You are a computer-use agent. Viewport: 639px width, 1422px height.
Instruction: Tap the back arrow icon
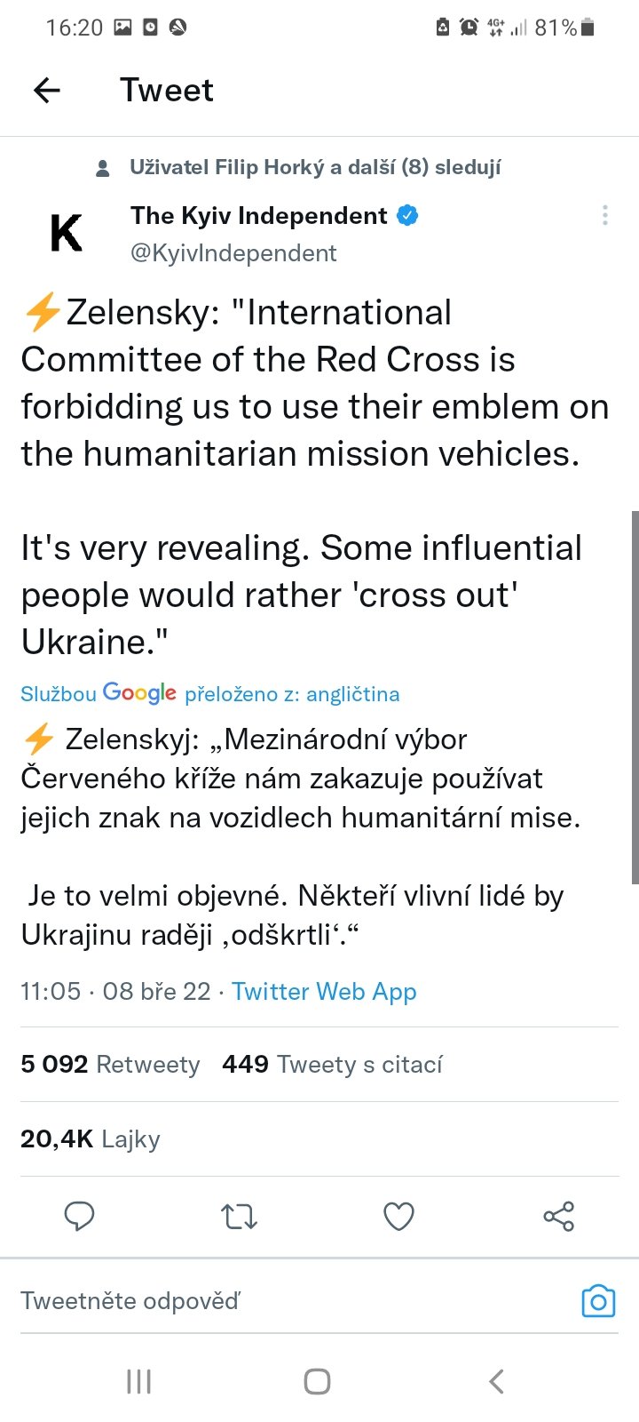pyautogui.click(x=47, y=90)
